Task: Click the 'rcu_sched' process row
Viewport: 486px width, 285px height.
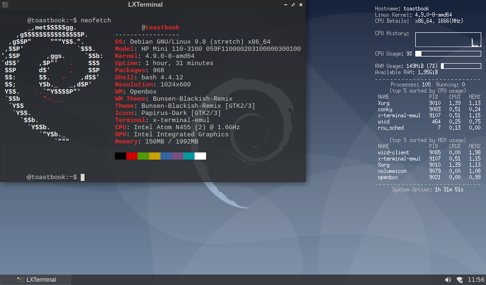Action: (429, 128)
